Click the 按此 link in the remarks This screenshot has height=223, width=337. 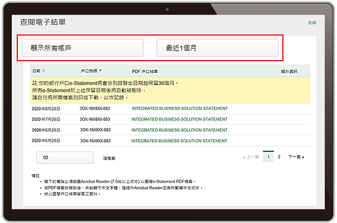coord(48,194)
